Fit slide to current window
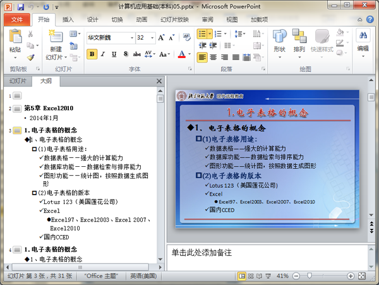This screenshot has width=379, height=285. click(362, 276)
